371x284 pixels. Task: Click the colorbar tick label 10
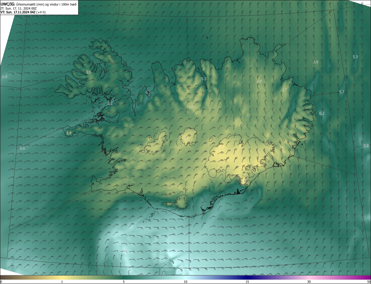click(185, 282)
